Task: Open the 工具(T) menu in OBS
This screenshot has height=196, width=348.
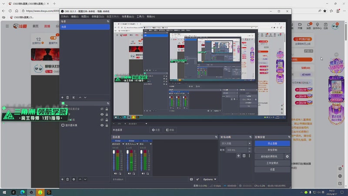Action: pyautogui.click(x=140, y=17)
